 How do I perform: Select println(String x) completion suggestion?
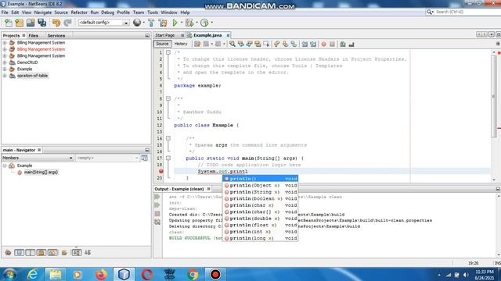[x=261, y=192]
